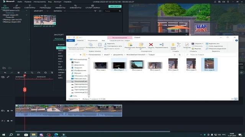
Task: Open the Инструменты menu in Filmora
Action: [x=39, y=2]
